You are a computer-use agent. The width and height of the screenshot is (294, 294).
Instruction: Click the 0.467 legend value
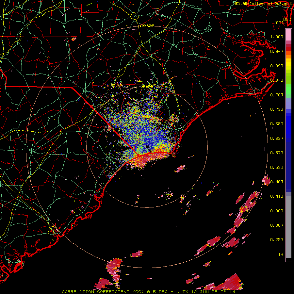coord(277,182)
